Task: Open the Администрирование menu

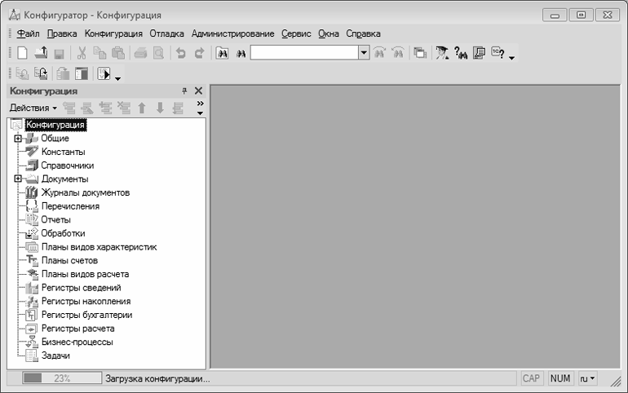Action: tap(232, 33)
